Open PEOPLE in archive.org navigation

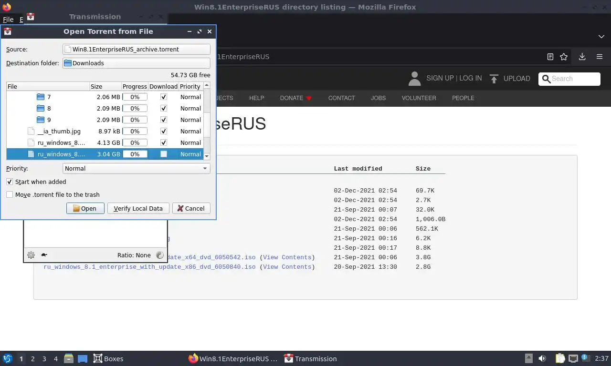463,98
